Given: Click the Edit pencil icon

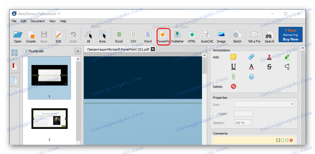Looking at the screenshot, I should [x=58, y=37].
